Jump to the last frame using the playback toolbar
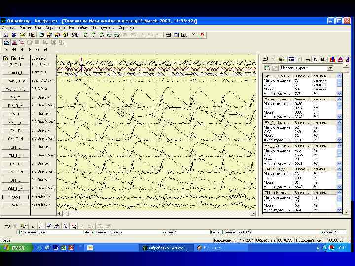355x266 pixels. tap(46, 50)
